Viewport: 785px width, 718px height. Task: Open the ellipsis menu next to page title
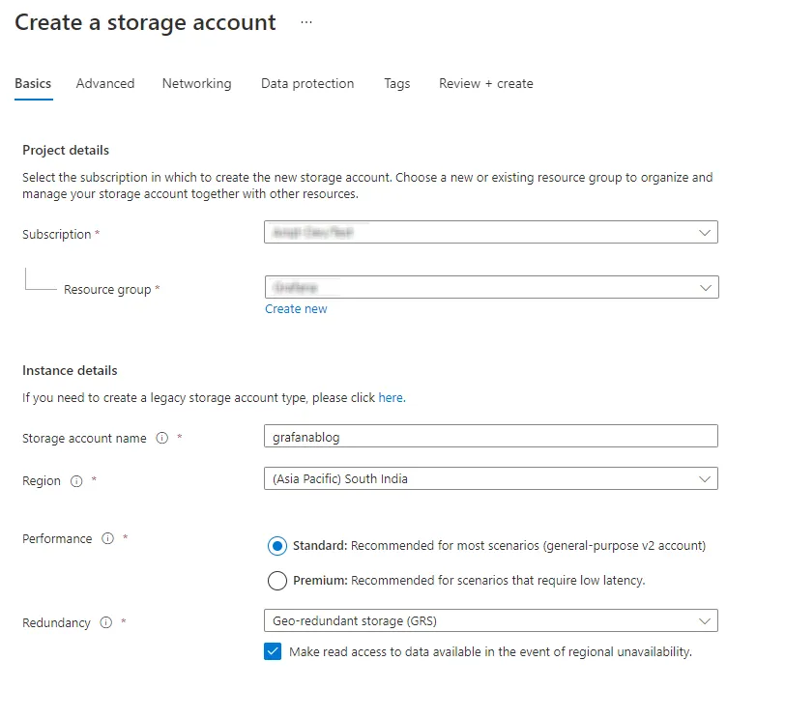305,21
